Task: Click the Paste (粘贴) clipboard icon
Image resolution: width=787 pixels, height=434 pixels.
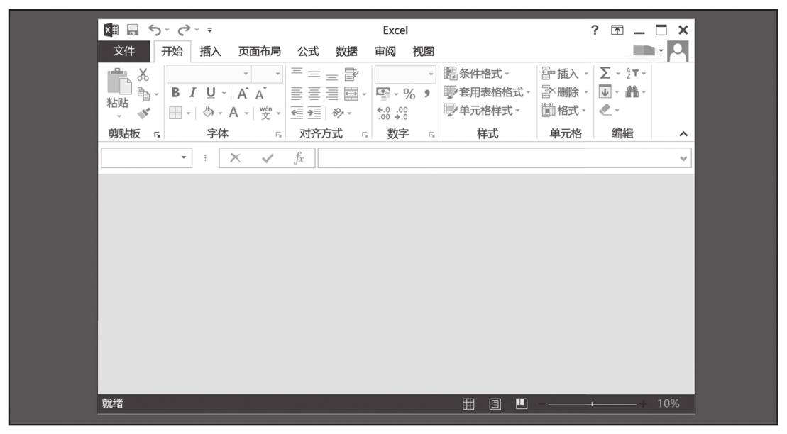Action: 119,82
